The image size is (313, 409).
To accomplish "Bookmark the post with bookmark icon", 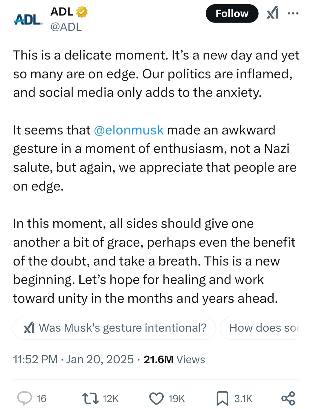I will coord(222,399).
